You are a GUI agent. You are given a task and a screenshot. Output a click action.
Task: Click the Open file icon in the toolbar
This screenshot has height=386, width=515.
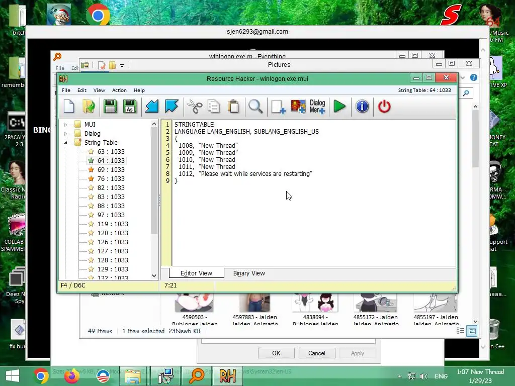click(x=89, y=107)
